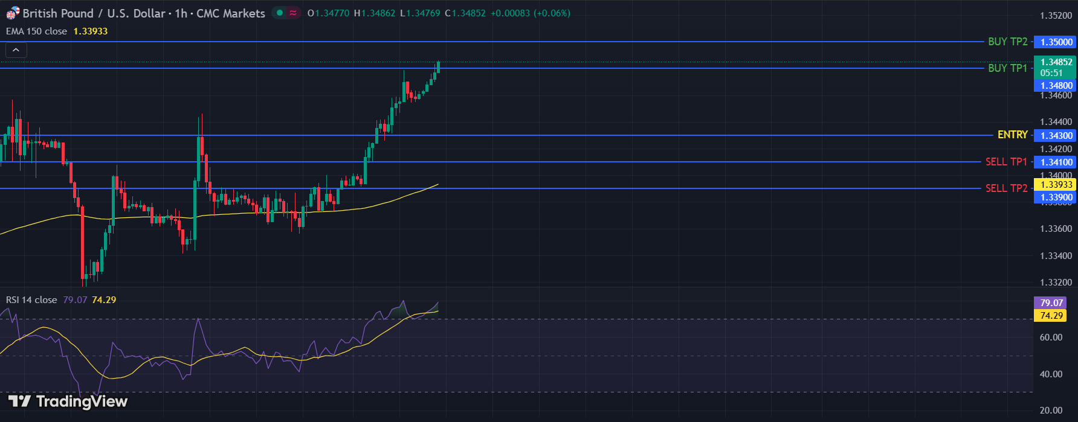The width and height of the screenshot is (1078, 422).
Task: Select the ENTRY text label on chart
Action: [x=1012, y=135]
